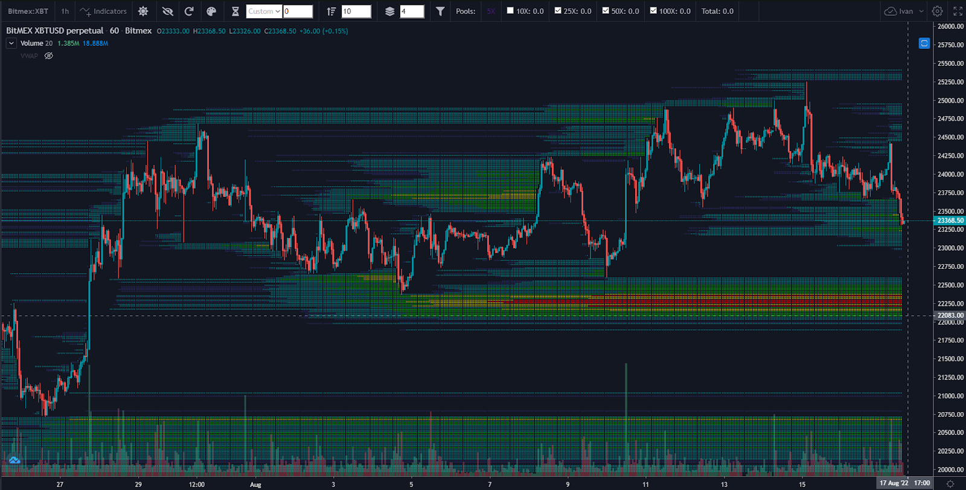
Task: Select the Volume 20 indicator legend
Action: (x=36, y=44)
